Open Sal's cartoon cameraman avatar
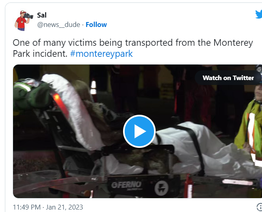 24,20
